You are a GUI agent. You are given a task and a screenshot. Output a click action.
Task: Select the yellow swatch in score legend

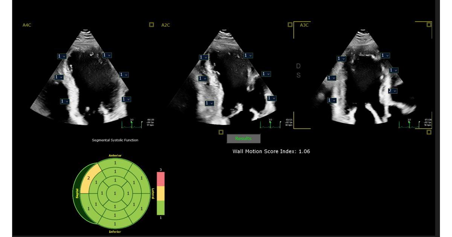pyautogui.click(x=161, y=193)
